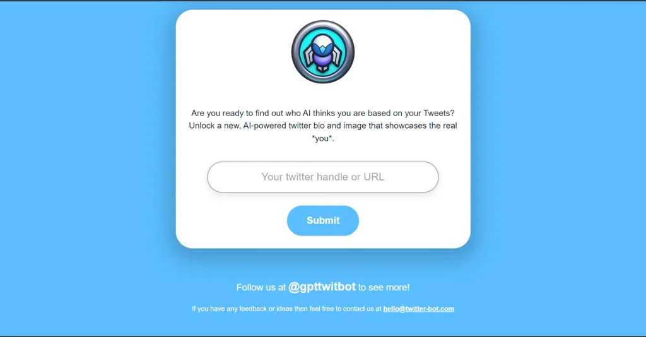646x337 pixels.
Task: Select the "Are you ready to find out" sentence
Action: pos(322,113)
